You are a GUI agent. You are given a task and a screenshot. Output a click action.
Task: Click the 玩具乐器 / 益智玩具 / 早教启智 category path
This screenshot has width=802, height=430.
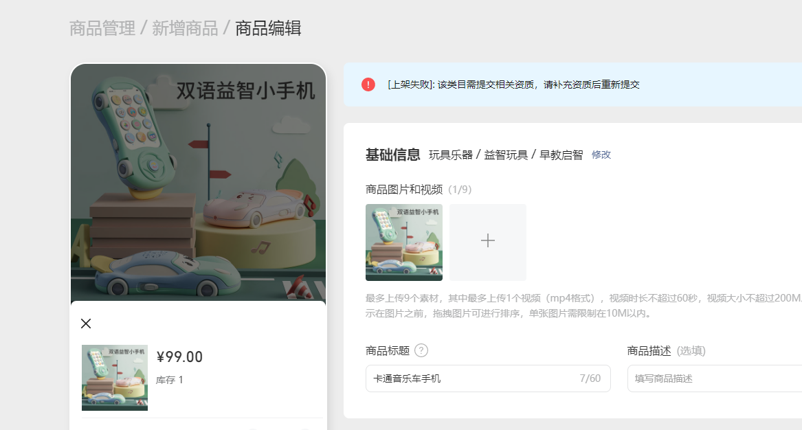[x=506, y=155]
